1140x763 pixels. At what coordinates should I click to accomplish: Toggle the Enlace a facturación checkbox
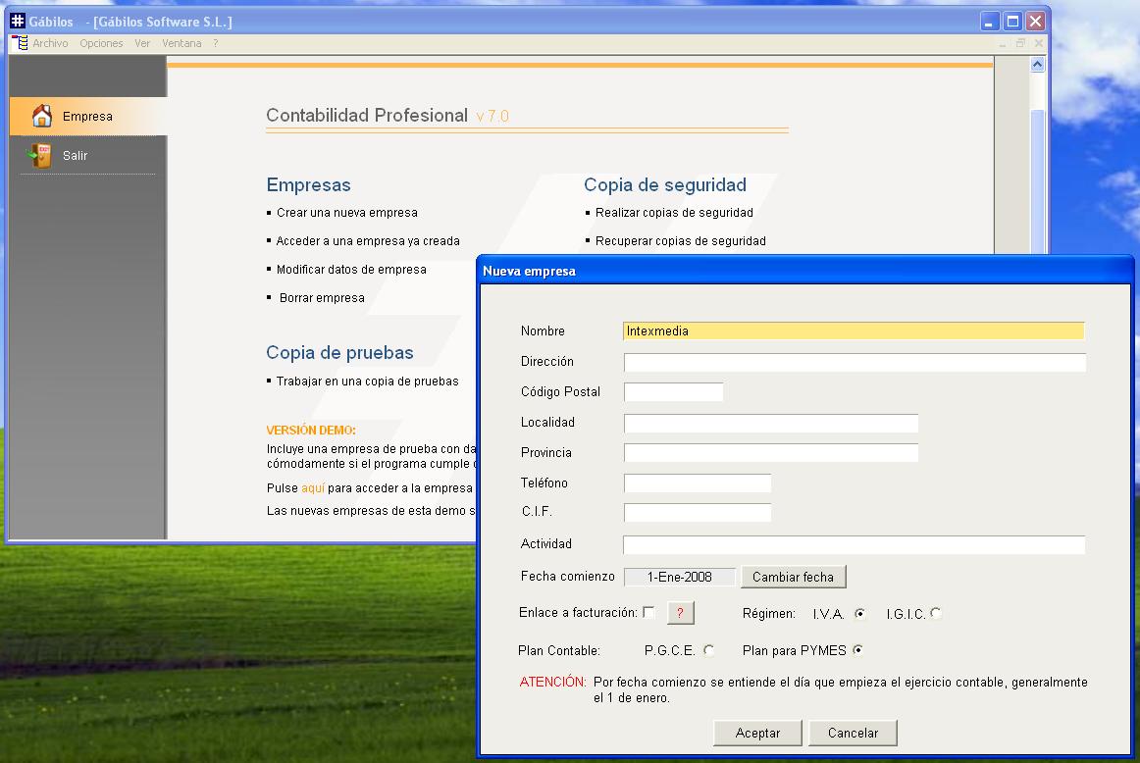(x=648, y=612)
